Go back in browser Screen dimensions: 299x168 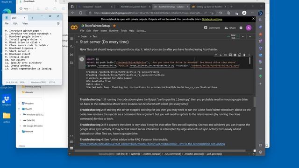[x=73, y=13]
